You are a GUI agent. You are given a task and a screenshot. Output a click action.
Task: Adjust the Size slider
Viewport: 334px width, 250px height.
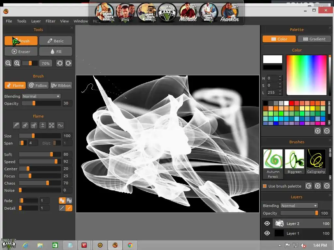click(40, 136)
